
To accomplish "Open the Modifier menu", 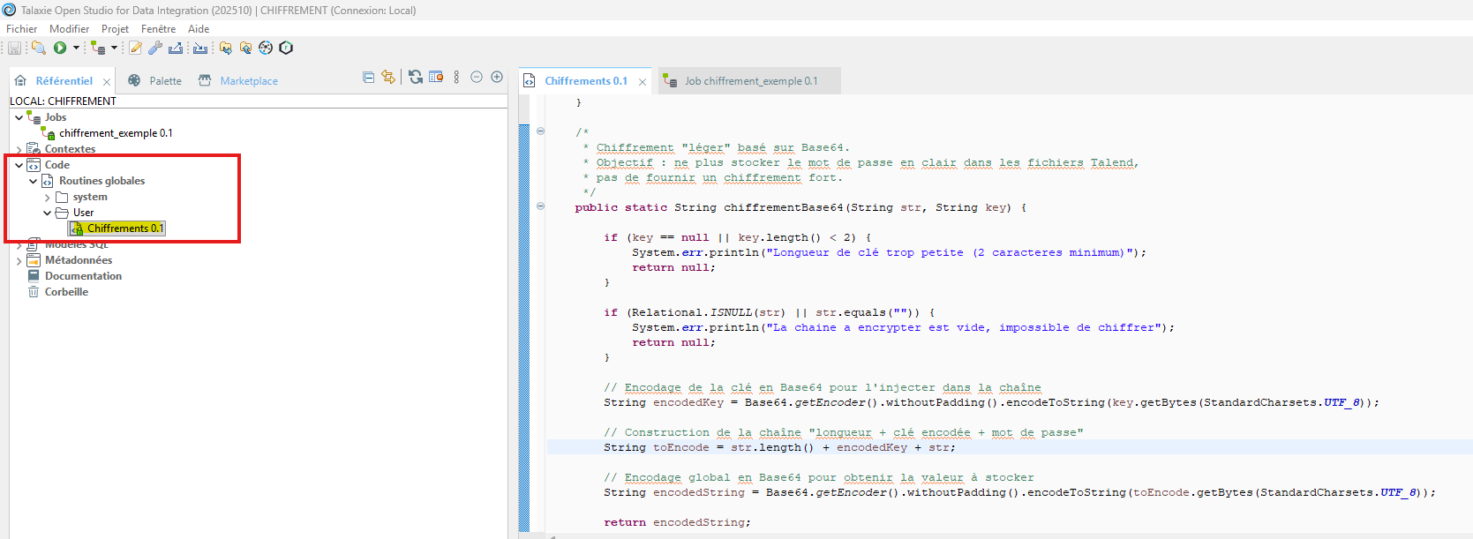I will tap(69, 28).
